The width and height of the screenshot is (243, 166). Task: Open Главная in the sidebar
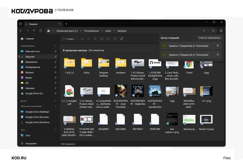pyautogui.click(x=38, y=39)
